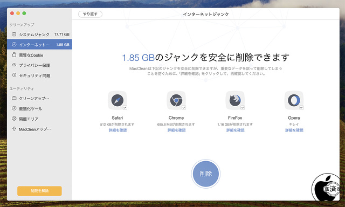This screenshot has height=207, width=345.
Task: Click the Opera browser icon
Action: (294, 100)
